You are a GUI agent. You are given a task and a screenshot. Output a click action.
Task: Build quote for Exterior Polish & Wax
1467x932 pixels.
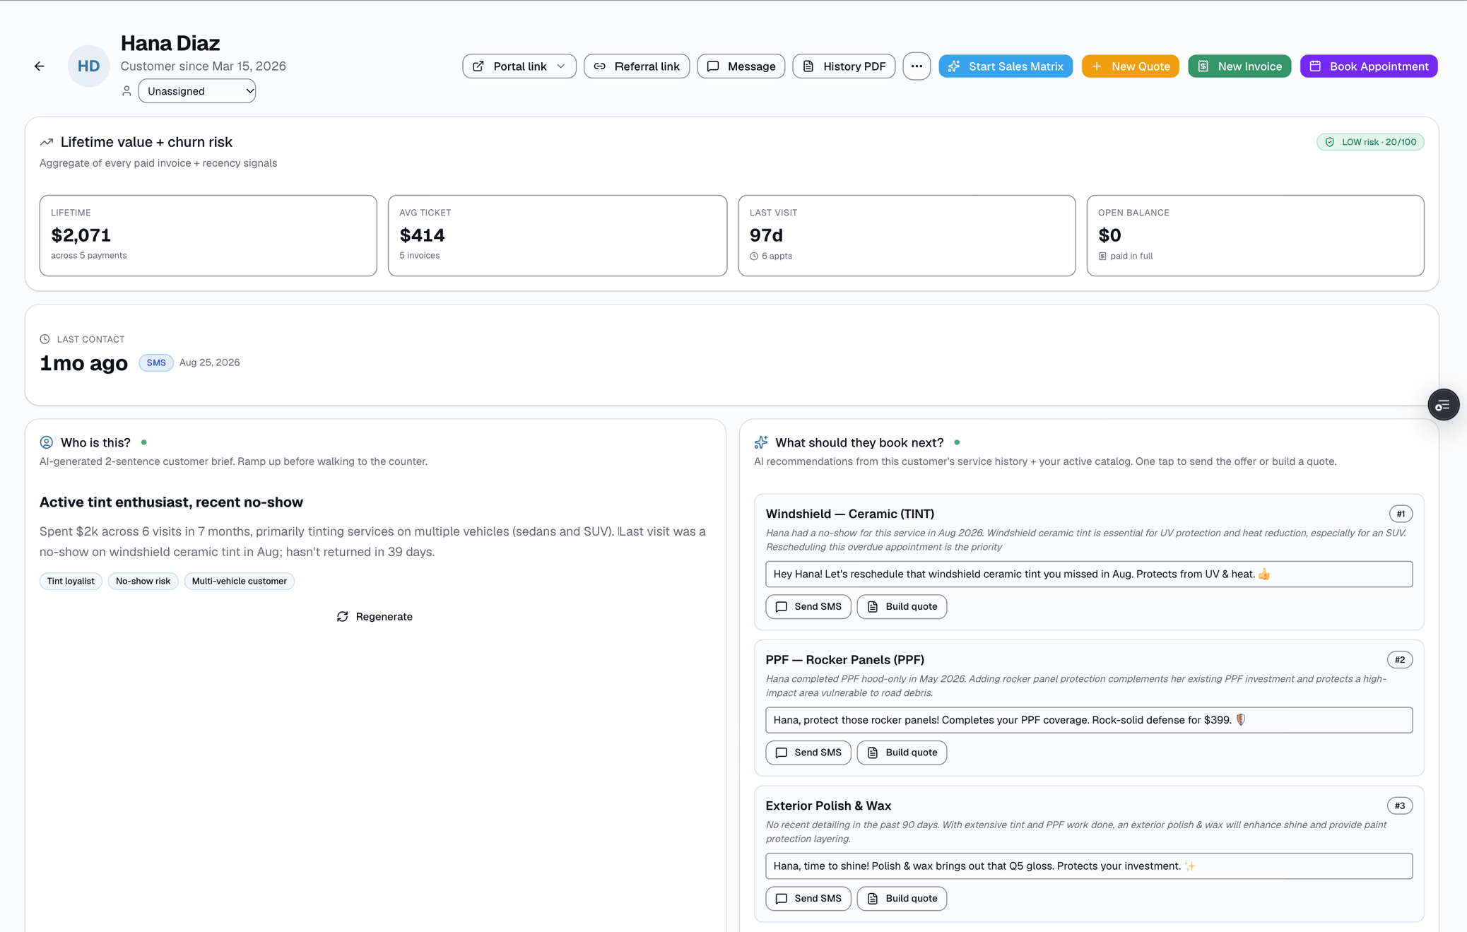[x=902, y=899]
